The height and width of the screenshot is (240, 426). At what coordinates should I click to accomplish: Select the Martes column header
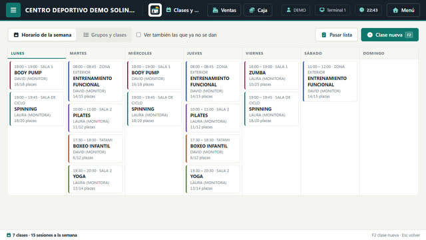95,53
